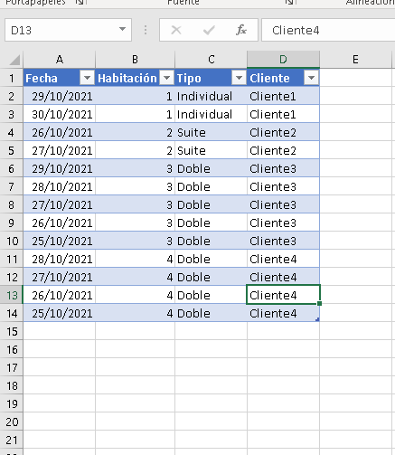Image resolution: width=395 pixels, height=455 pixels.
Task: Select Habitación value 1 in row 2
Action: click(135, 96)
